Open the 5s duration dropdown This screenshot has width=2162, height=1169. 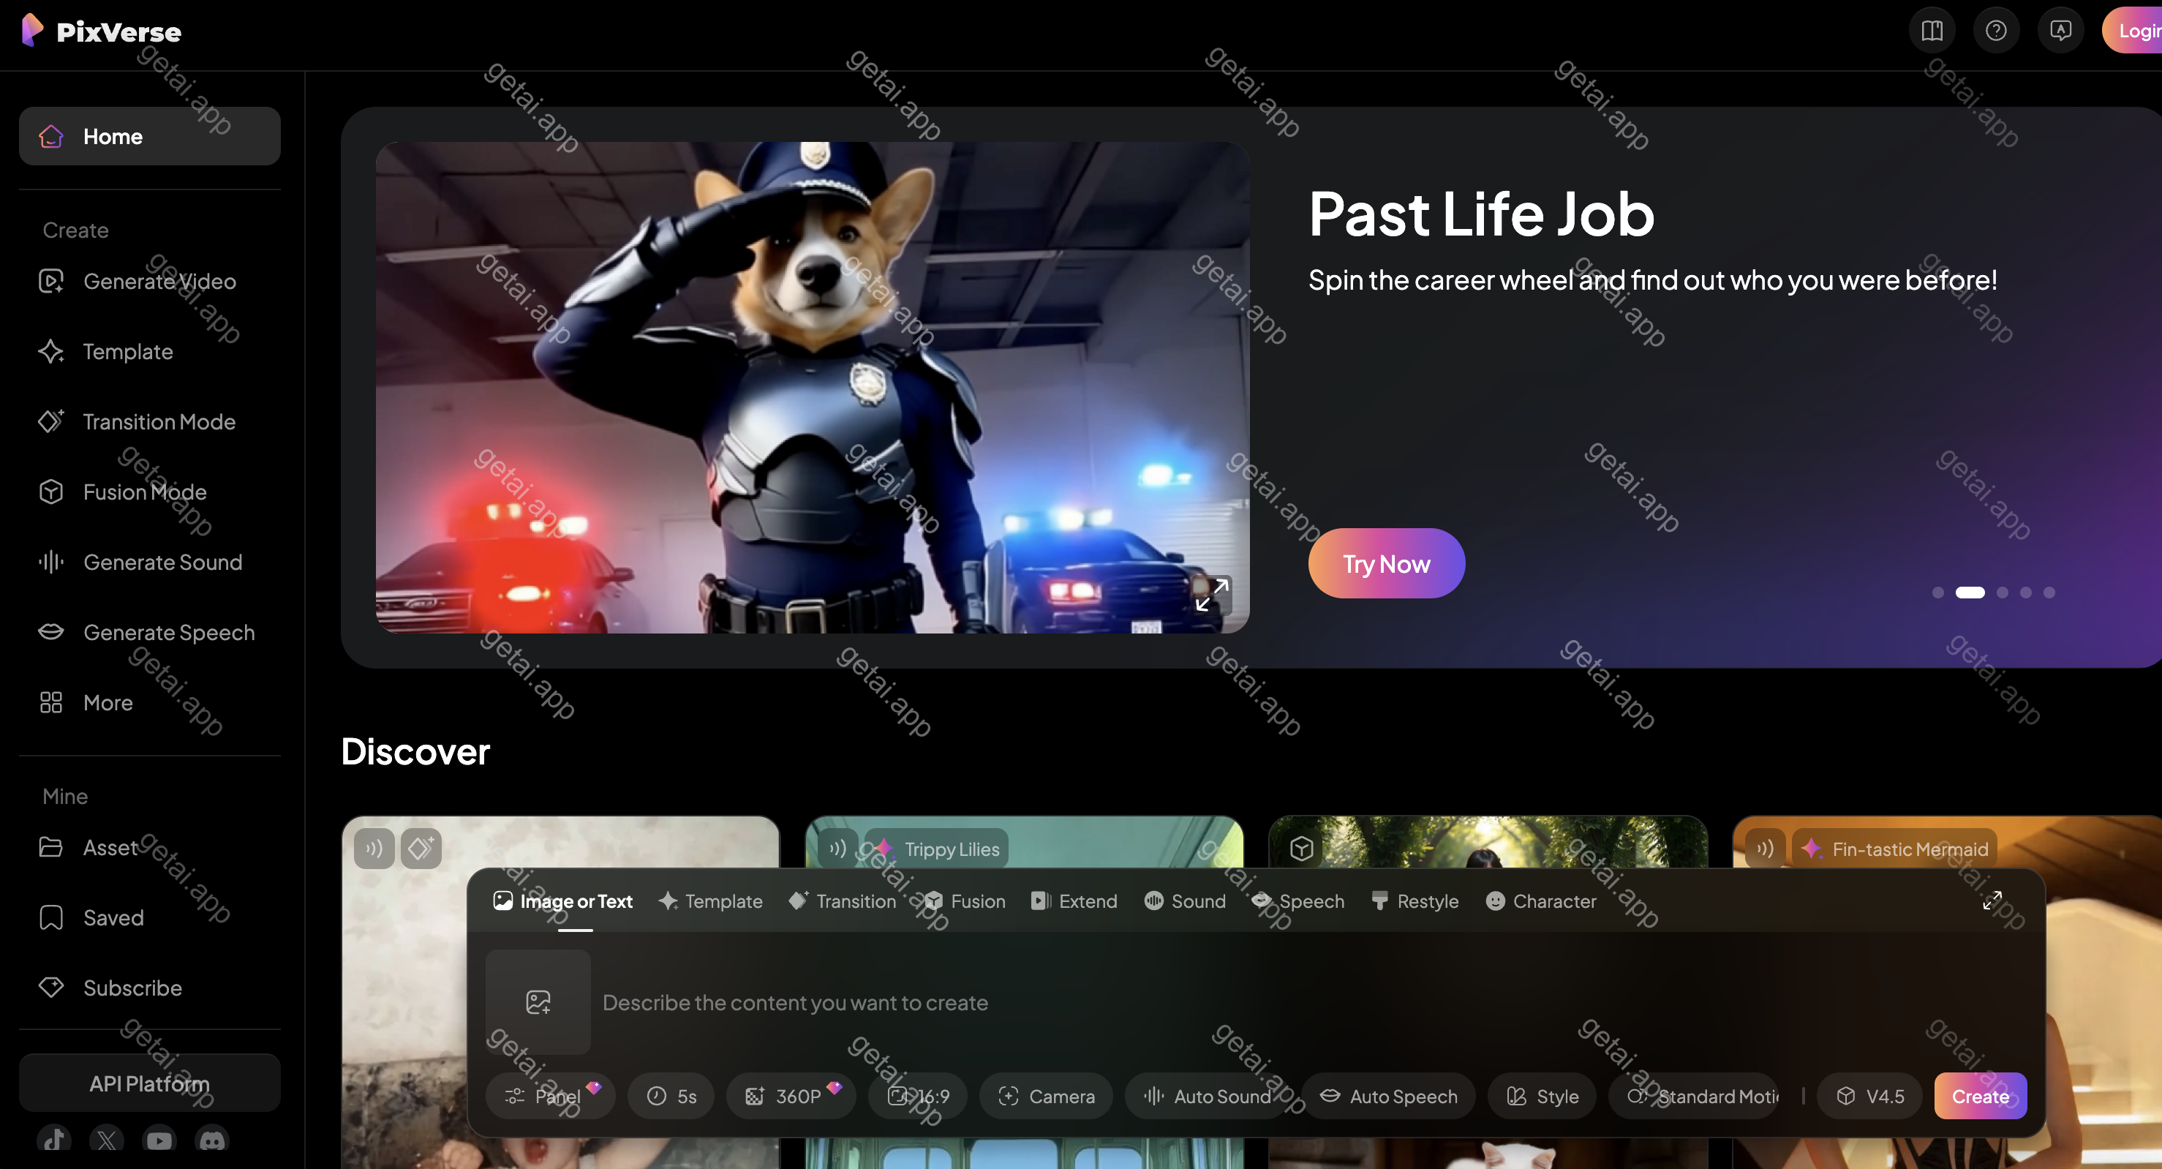pos(671,1096)
